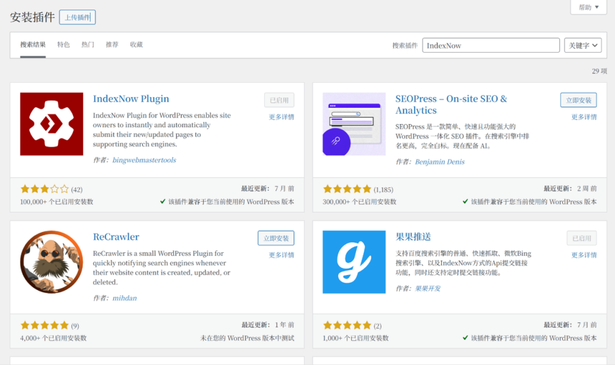Expand the 帮助 help panel
This screenshot has height=365, width=615.
[x=588, y=7]
